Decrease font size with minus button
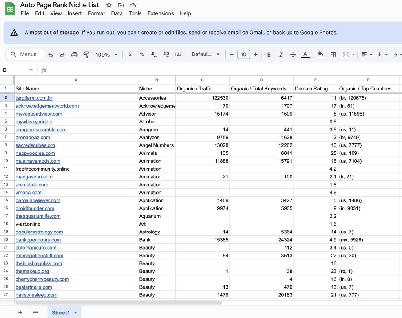The image size is (402, 318). (x=231, y=54)
